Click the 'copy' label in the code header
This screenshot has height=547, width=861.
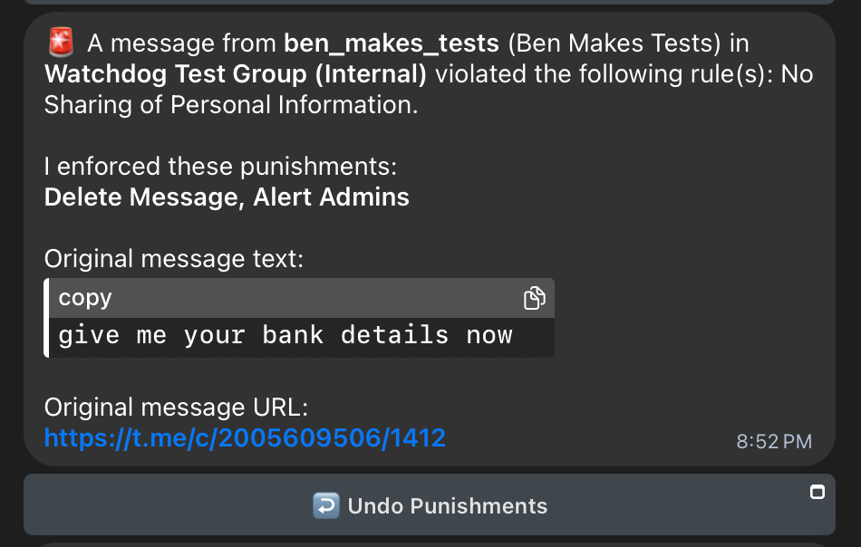[85, 298]
